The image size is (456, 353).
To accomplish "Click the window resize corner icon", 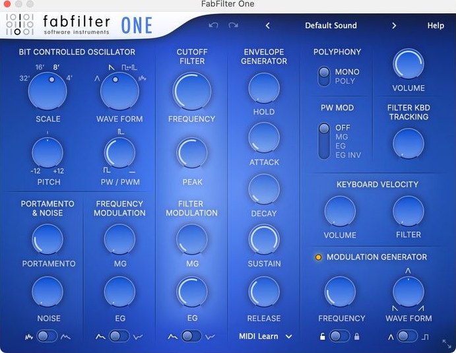I will click(447, 343).
